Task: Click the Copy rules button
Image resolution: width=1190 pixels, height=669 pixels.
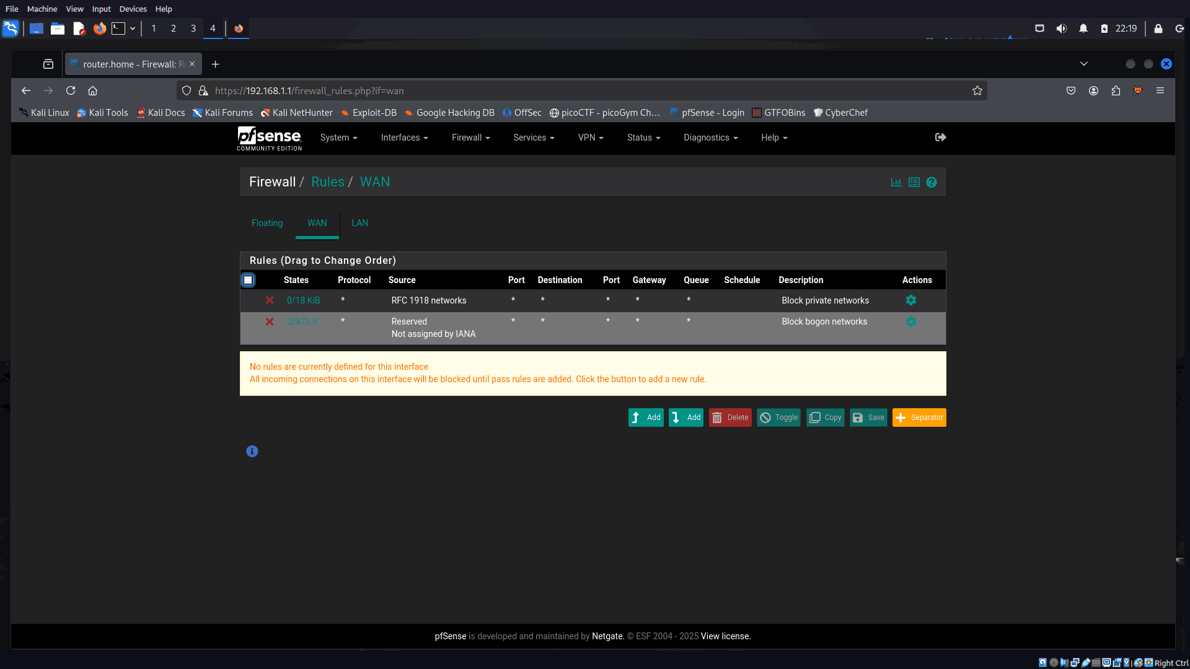Action: point(826,418)
